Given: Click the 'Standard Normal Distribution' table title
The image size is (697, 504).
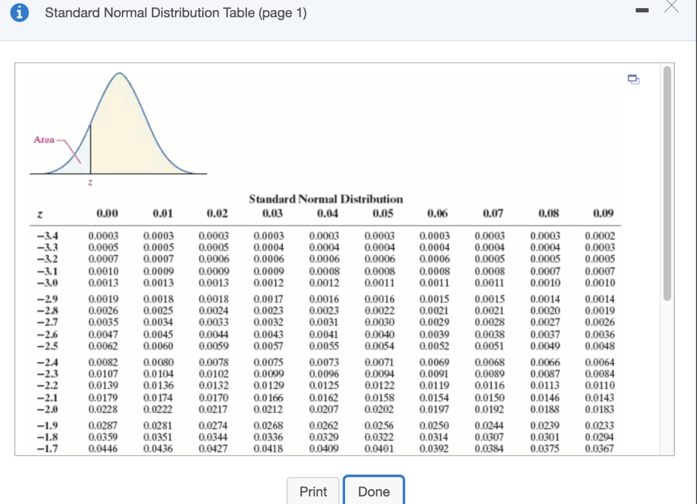Looking at the screenshot, I should click(326, 199).
